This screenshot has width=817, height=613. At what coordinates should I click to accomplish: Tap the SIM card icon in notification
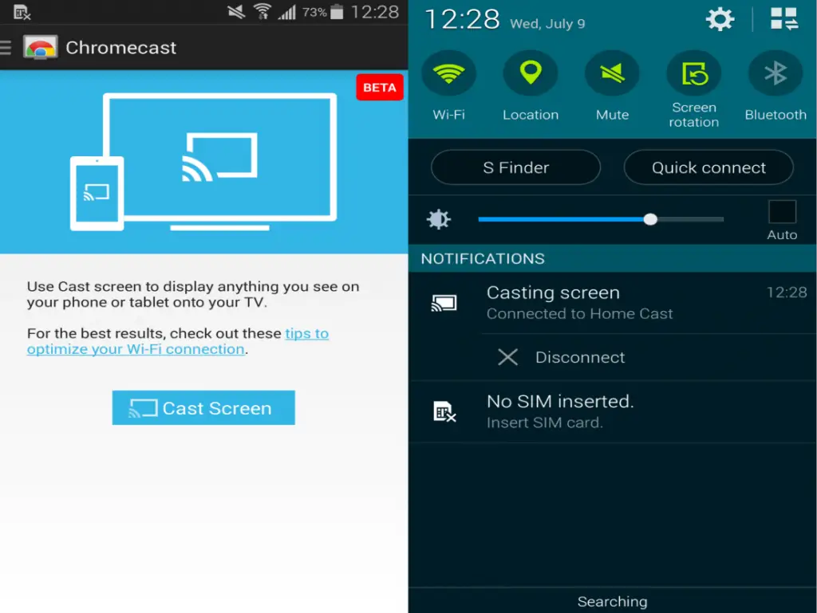pos(444,411)
